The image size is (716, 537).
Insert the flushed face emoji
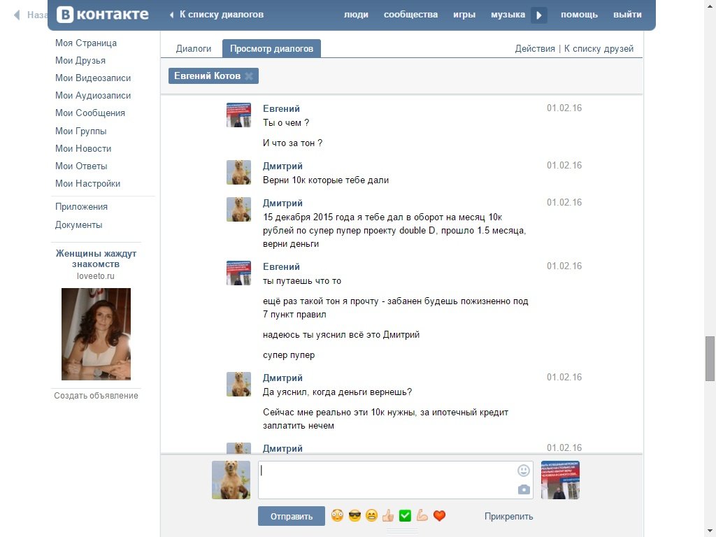337,516
